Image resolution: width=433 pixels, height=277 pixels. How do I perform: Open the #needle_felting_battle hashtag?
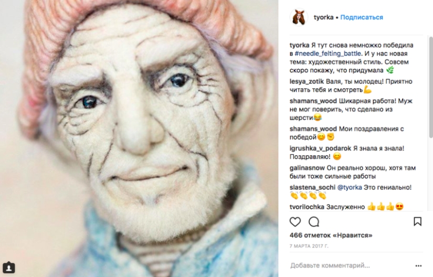click(328, 54)
